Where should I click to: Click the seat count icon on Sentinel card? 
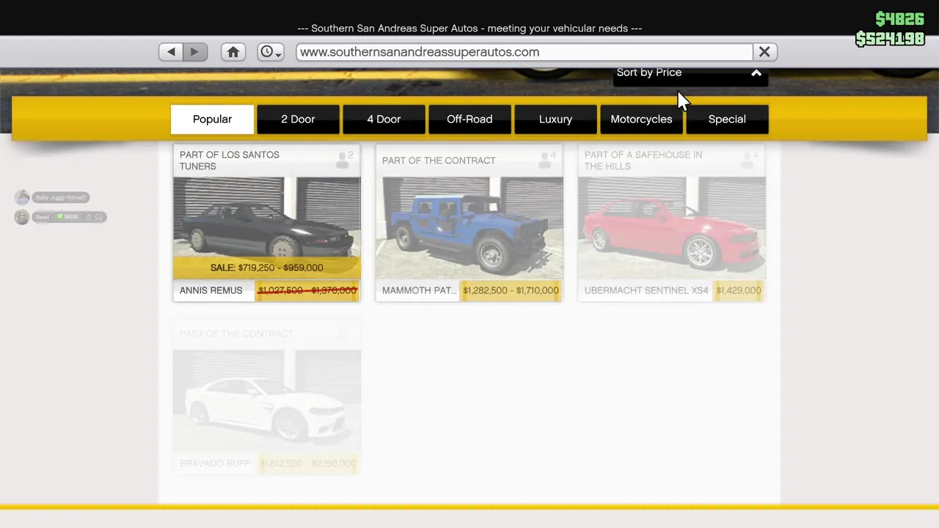click(x=749, y=160)
